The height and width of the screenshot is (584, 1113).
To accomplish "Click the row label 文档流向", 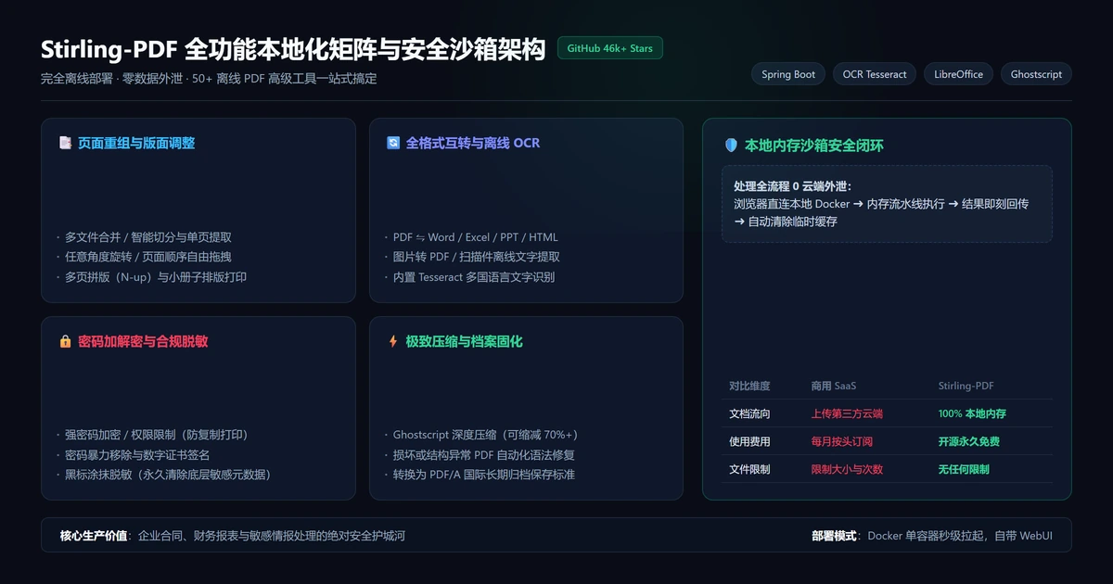I will pyautogui.click(x=749, y=413).
